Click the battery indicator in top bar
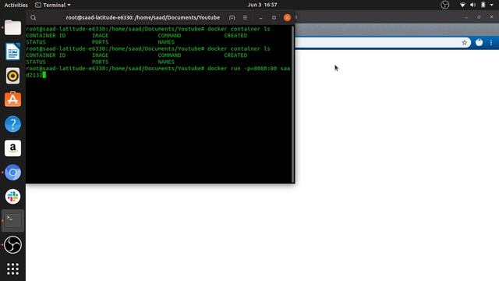The height and width of the screenshot is (281, 499). (x=483, y=5)
